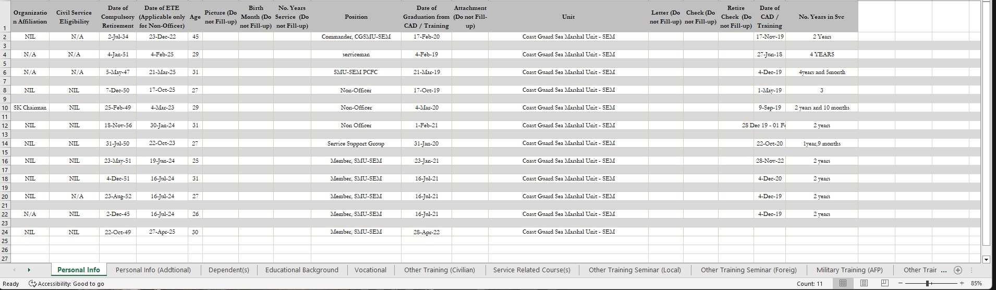
Task: Click vertical scrollbar down arrow
Action: (986, 259)
